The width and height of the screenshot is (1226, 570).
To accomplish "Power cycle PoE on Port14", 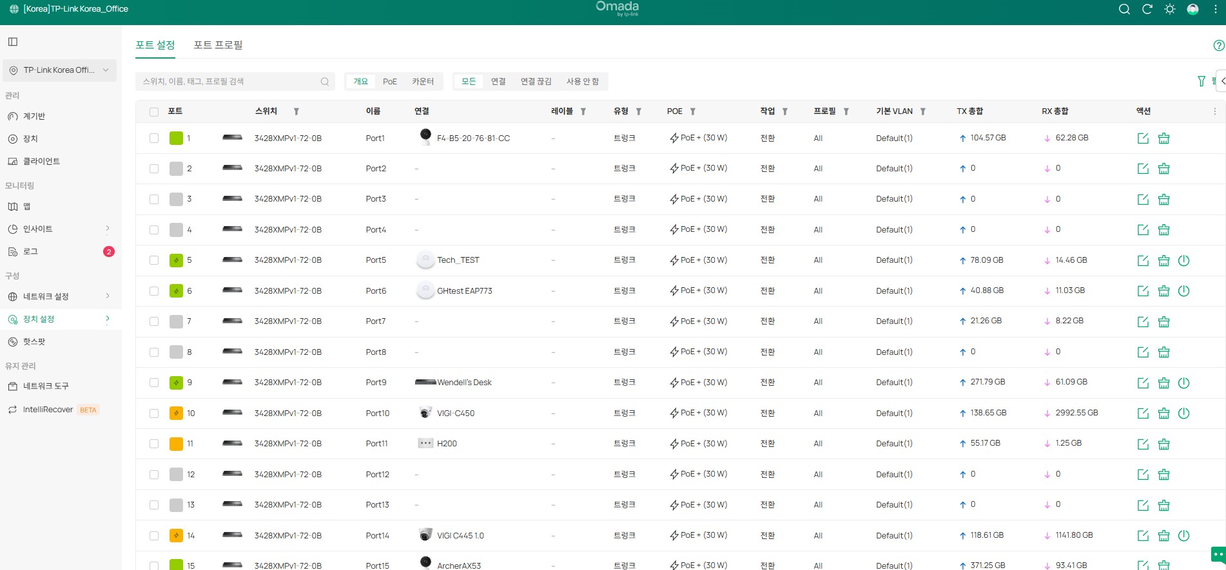I will pos(1183,535).
